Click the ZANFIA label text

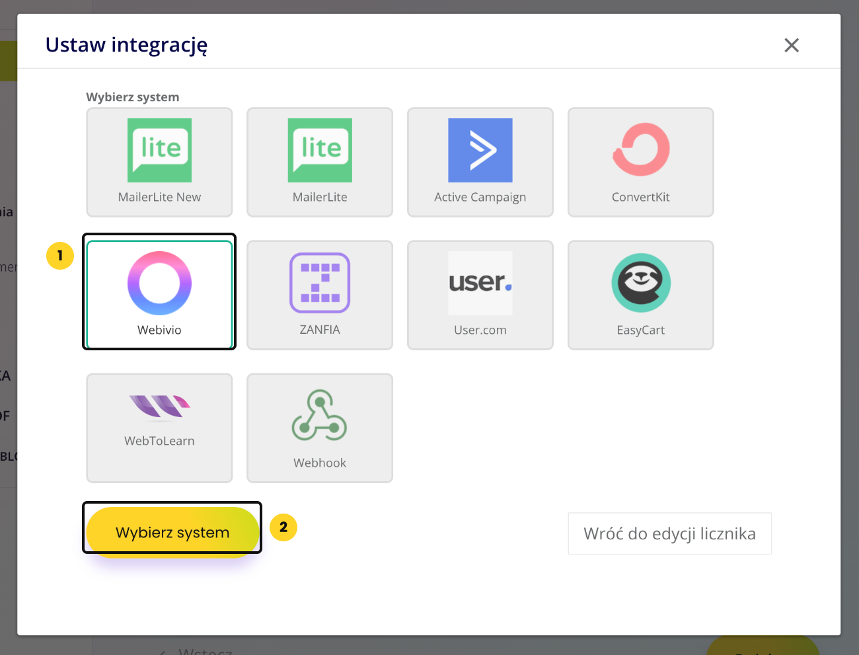[320, 330]
